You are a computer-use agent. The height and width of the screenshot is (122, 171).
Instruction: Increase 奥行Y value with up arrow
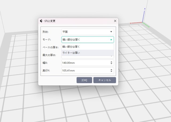pyautogui.click(x=111, y=69)
